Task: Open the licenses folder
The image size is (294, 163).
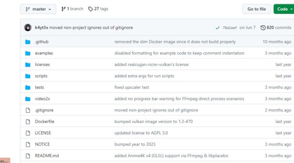Action: tap(42, 64)
